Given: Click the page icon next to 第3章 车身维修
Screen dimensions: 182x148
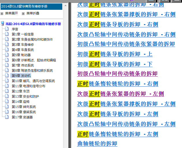Looking at the screenshot, I should click(x=7, y=44).
